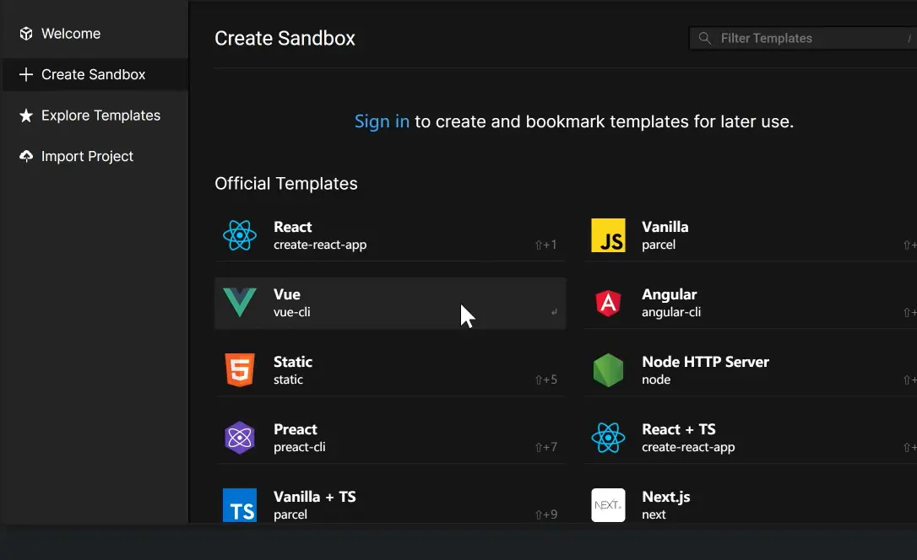Go to Explore Templates
917x560 pixels.
coord(100,116)
